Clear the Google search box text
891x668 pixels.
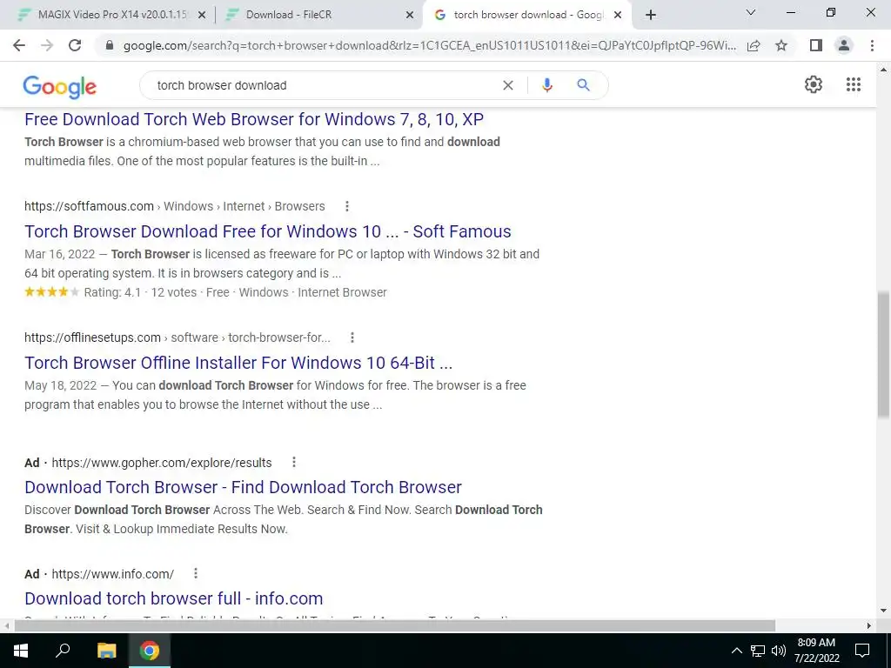(508, 85)
